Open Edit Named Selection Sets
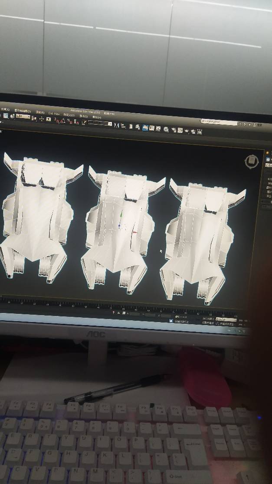 (x=84, y=122)
